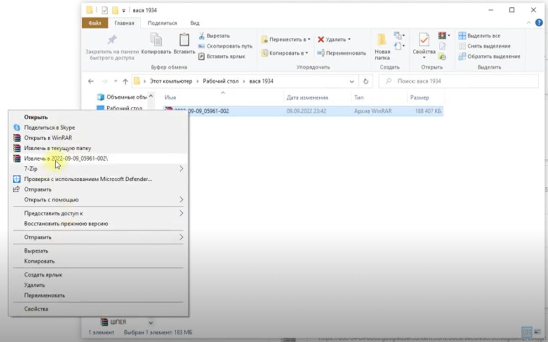The image size is (548, 342).
Task: Select the file 2022-09-09_05961-002
Action: click(303, 111)
